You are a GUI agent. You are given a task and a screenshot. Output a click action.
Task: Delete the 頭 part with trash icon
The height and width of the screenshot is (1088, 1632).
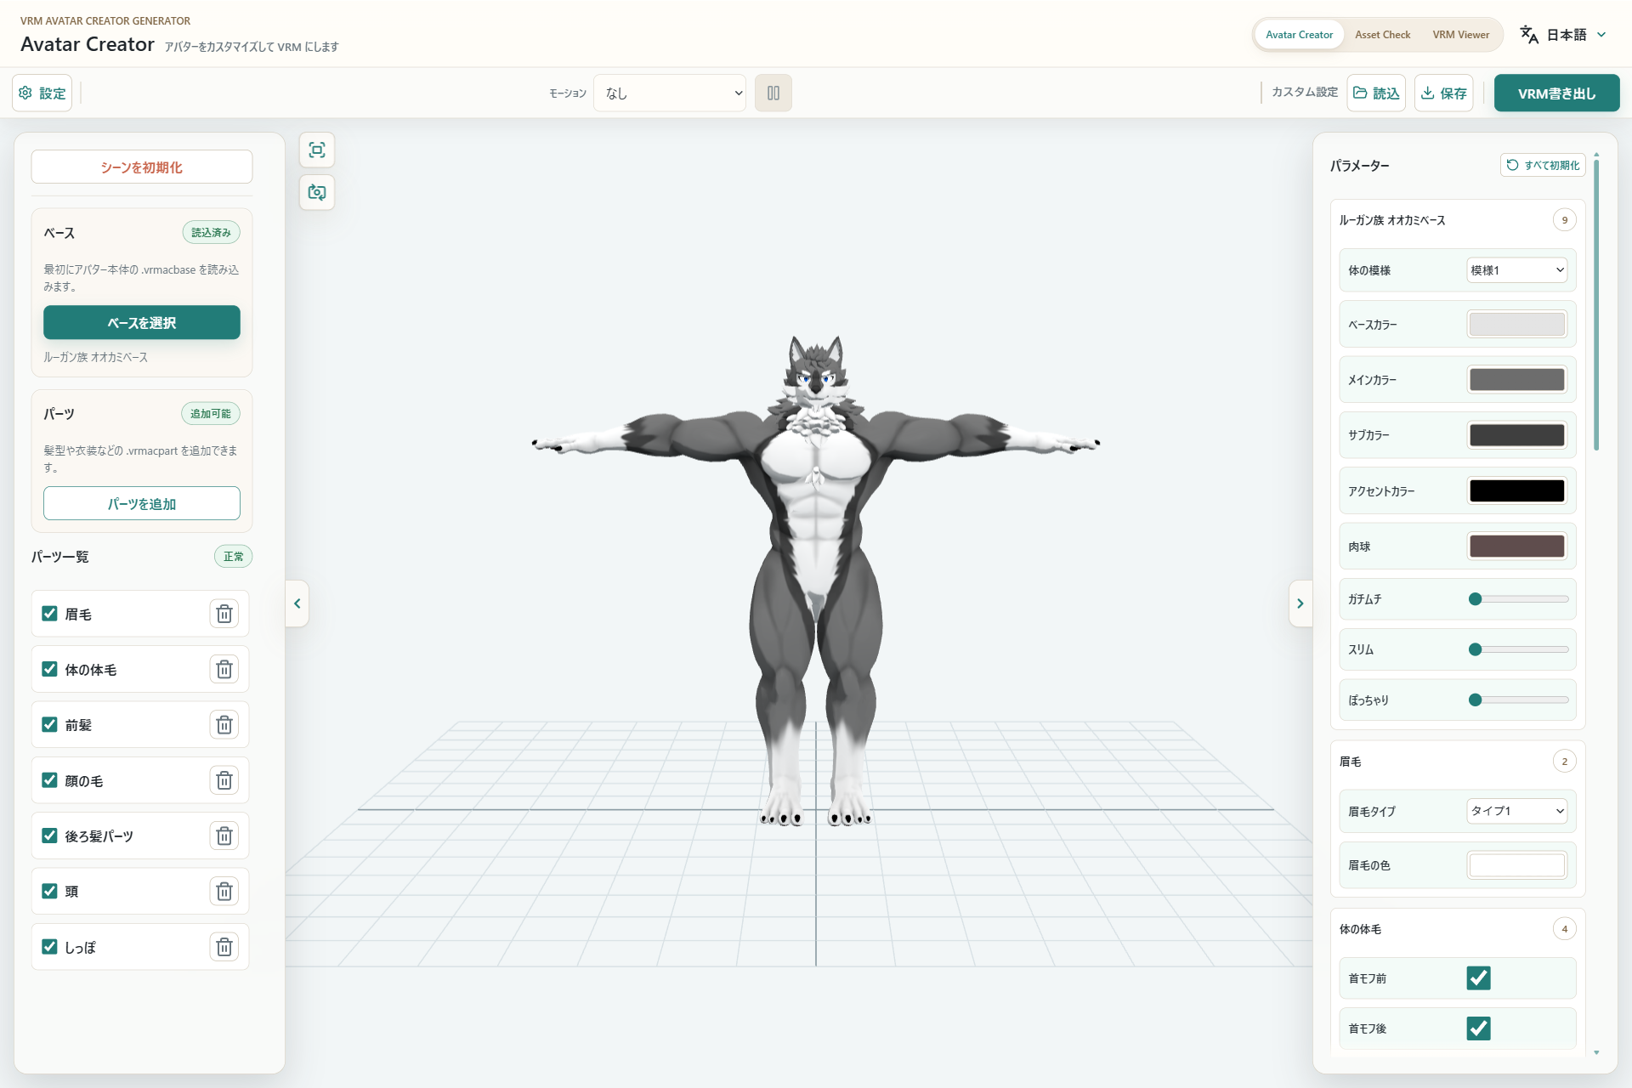click(x=224, y=891)
